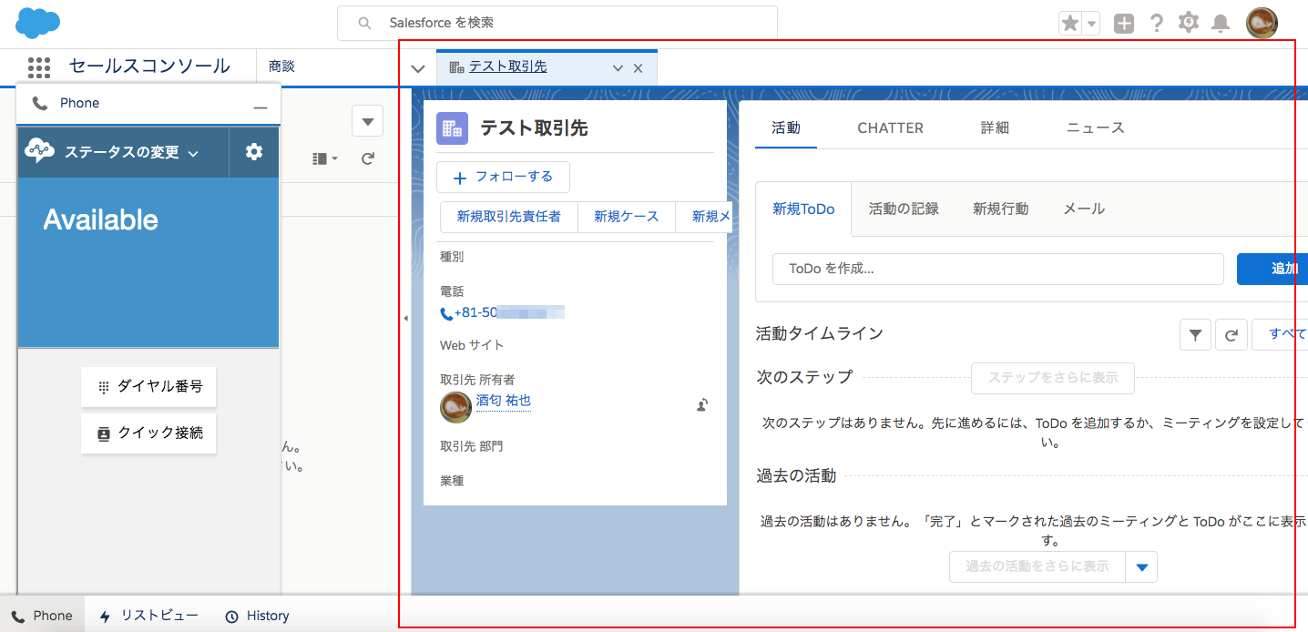Open the global actions plus icon

coord(1123,22)
